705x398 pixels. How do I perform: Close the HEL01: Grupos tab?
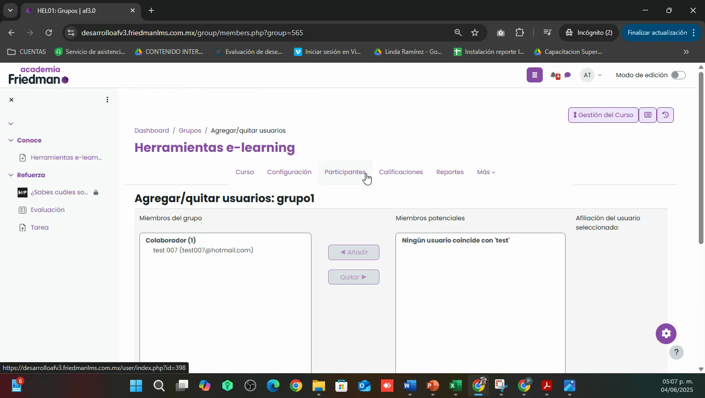point(132,10)
